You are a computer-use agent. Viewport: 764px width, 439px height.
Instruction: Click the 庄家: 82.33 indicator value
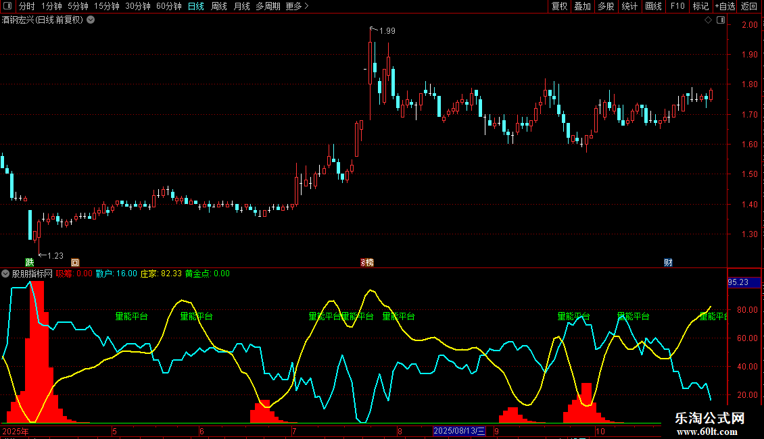pyautogui.click(x=161, y=274)
